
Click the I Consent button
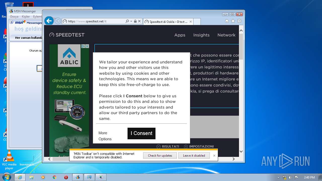coord(141,133)
